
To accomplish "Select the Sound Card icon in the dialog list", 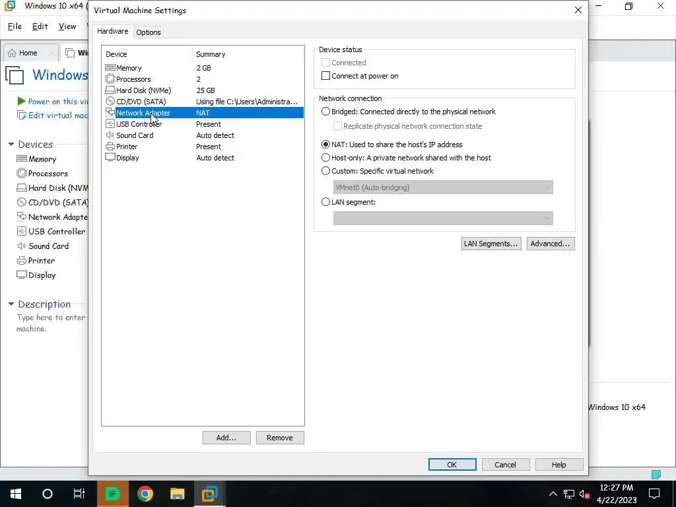I will tap(110, 135).
